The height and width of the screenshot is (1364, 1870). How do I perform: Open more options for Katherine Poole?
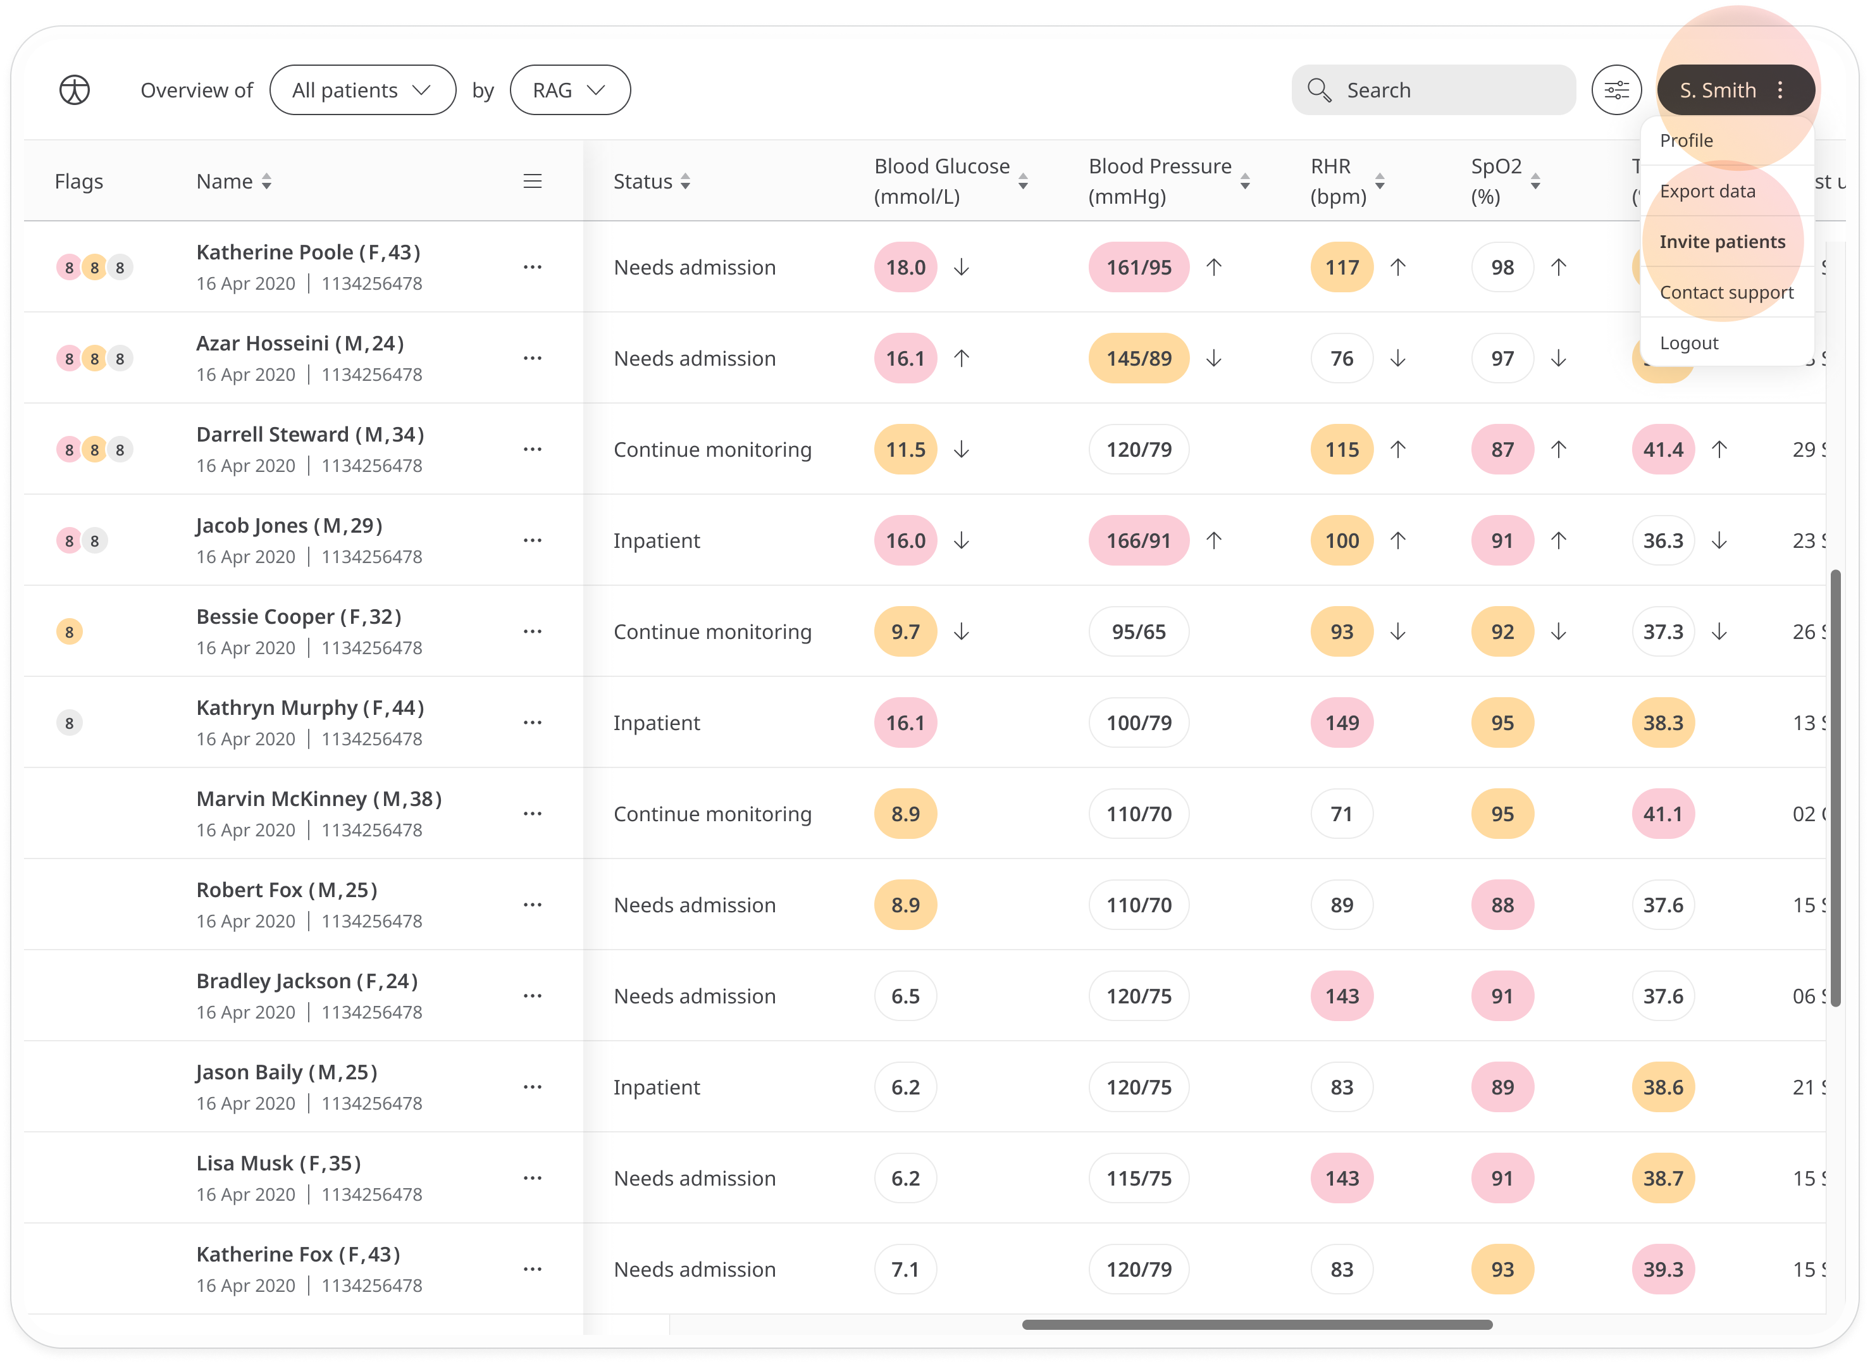tap(533, 267)
